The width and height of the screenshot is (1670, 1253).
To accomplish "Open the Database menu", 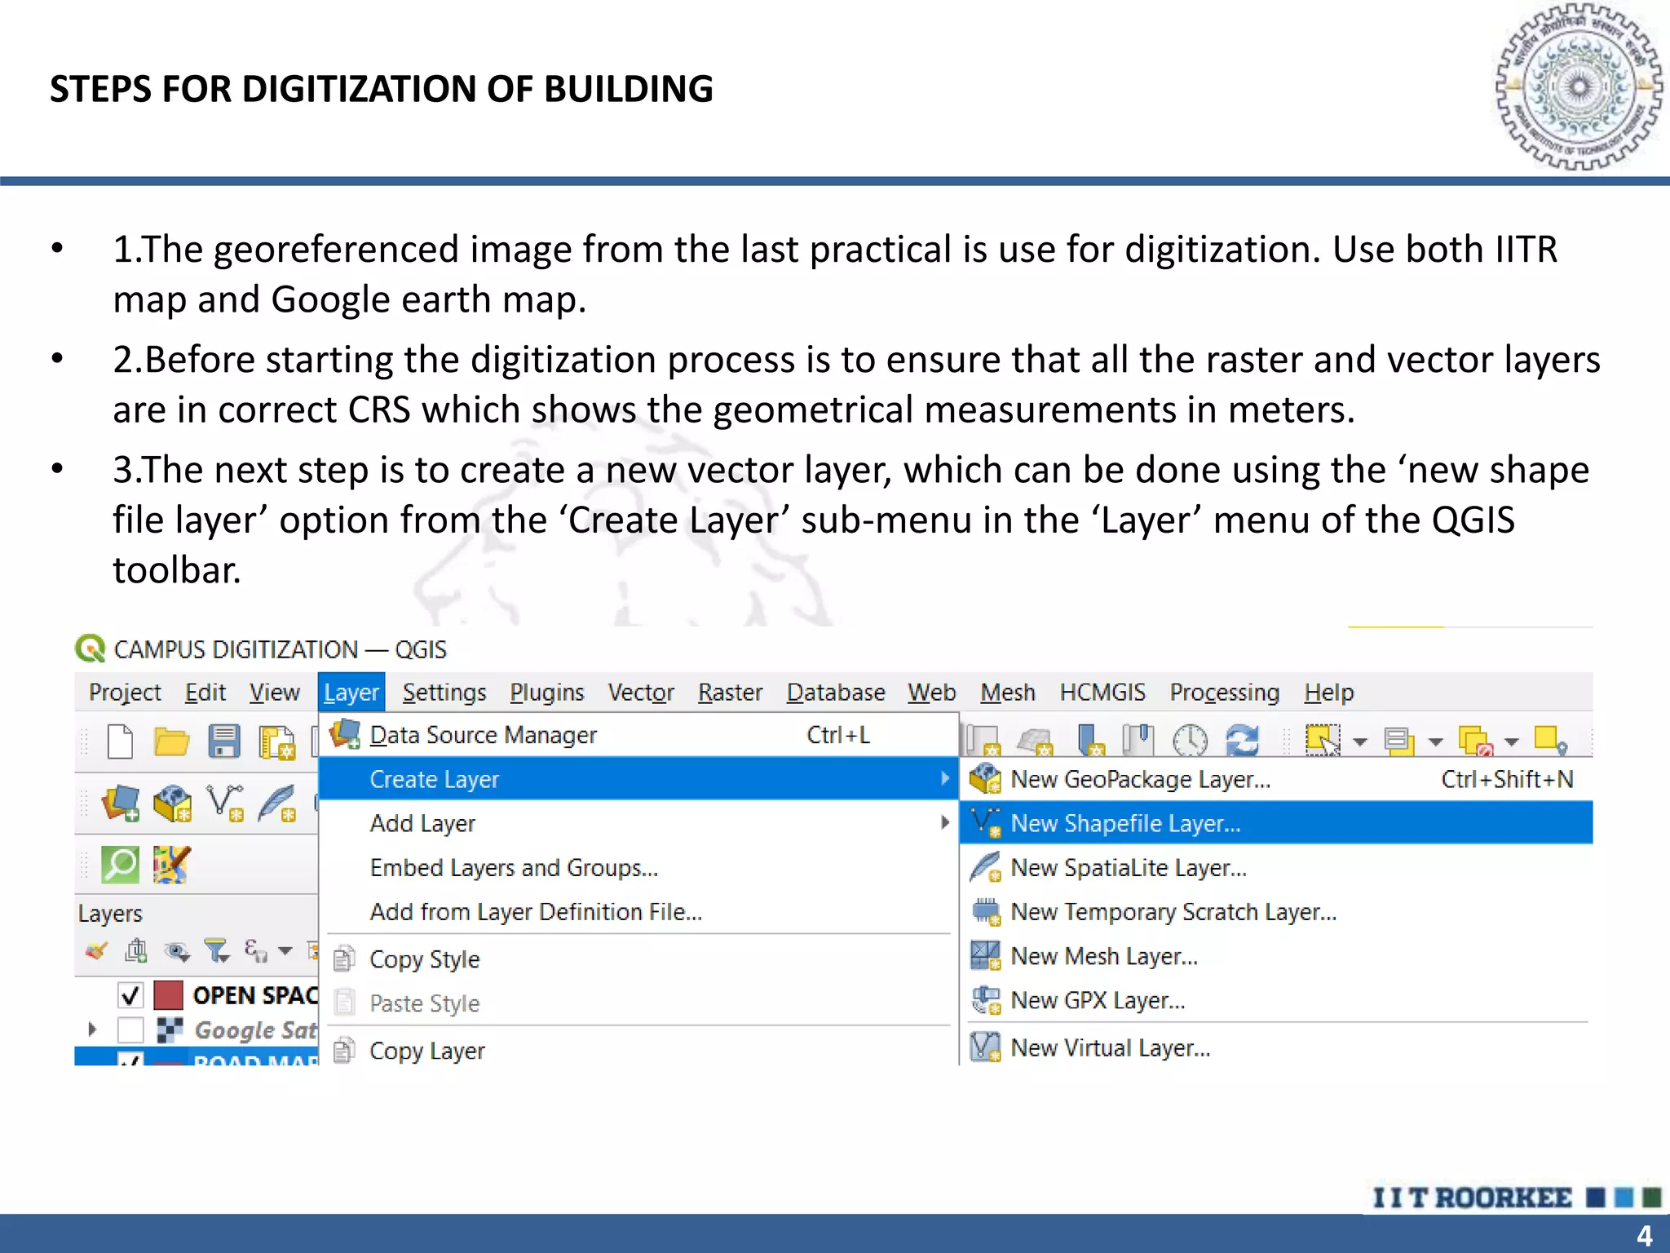I will point(835,693).
